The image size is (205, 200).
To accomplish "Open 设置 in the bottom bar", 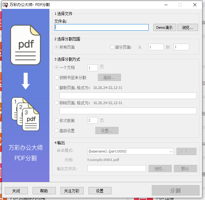I will click(100, 191).
